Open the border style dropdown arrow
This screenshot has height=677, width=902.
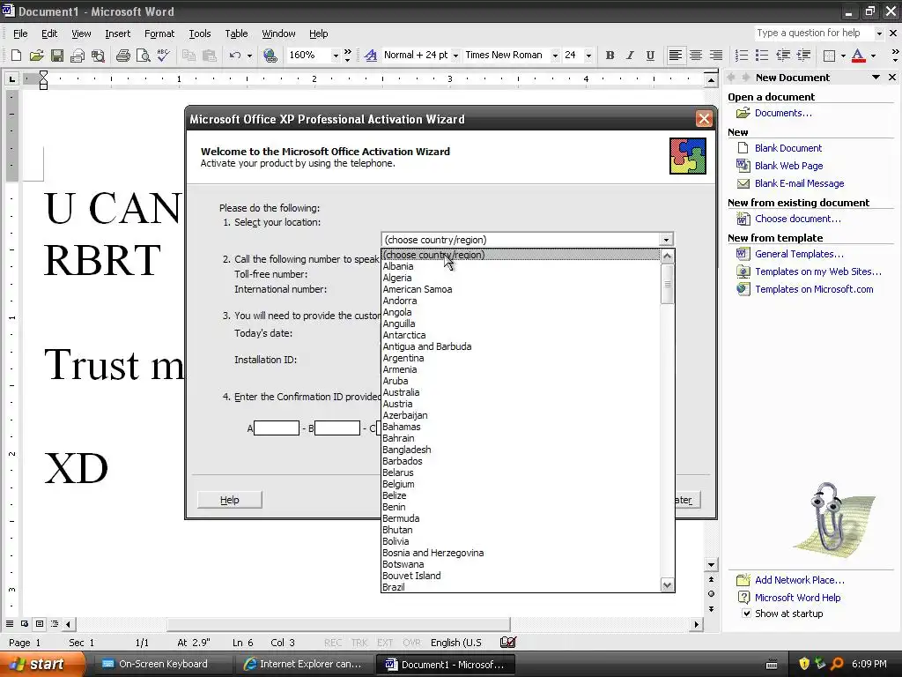pos(843,56)
